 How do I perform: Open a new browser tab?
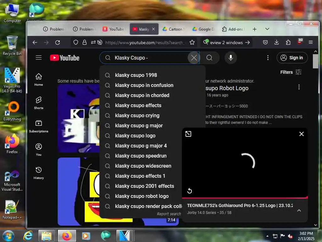(x=254, y=29)
